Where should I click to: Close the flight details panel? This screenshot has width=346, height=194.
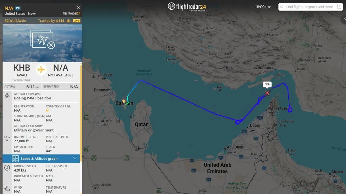(78, 7)
